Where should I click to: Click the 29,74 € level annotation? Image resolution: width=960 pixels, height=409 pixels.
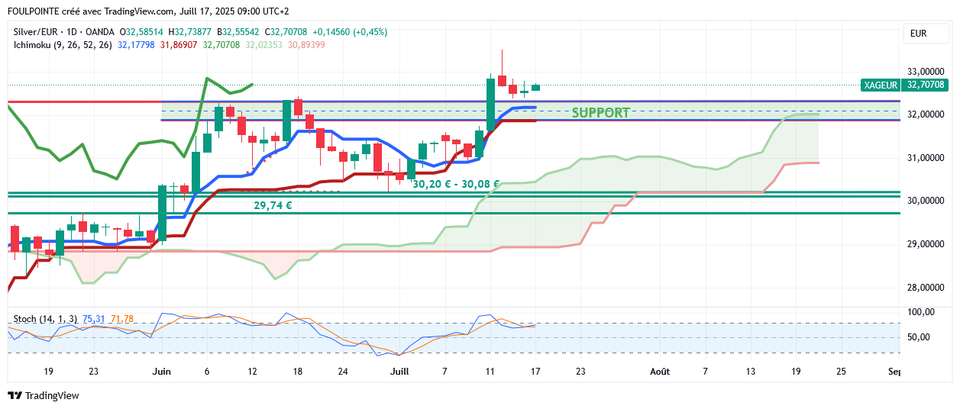273,205
